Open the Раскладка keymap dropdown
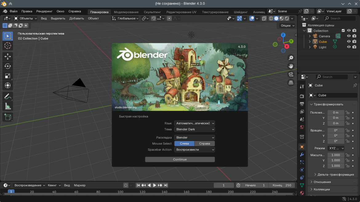360x202 pixels. [x=194, y=138]
